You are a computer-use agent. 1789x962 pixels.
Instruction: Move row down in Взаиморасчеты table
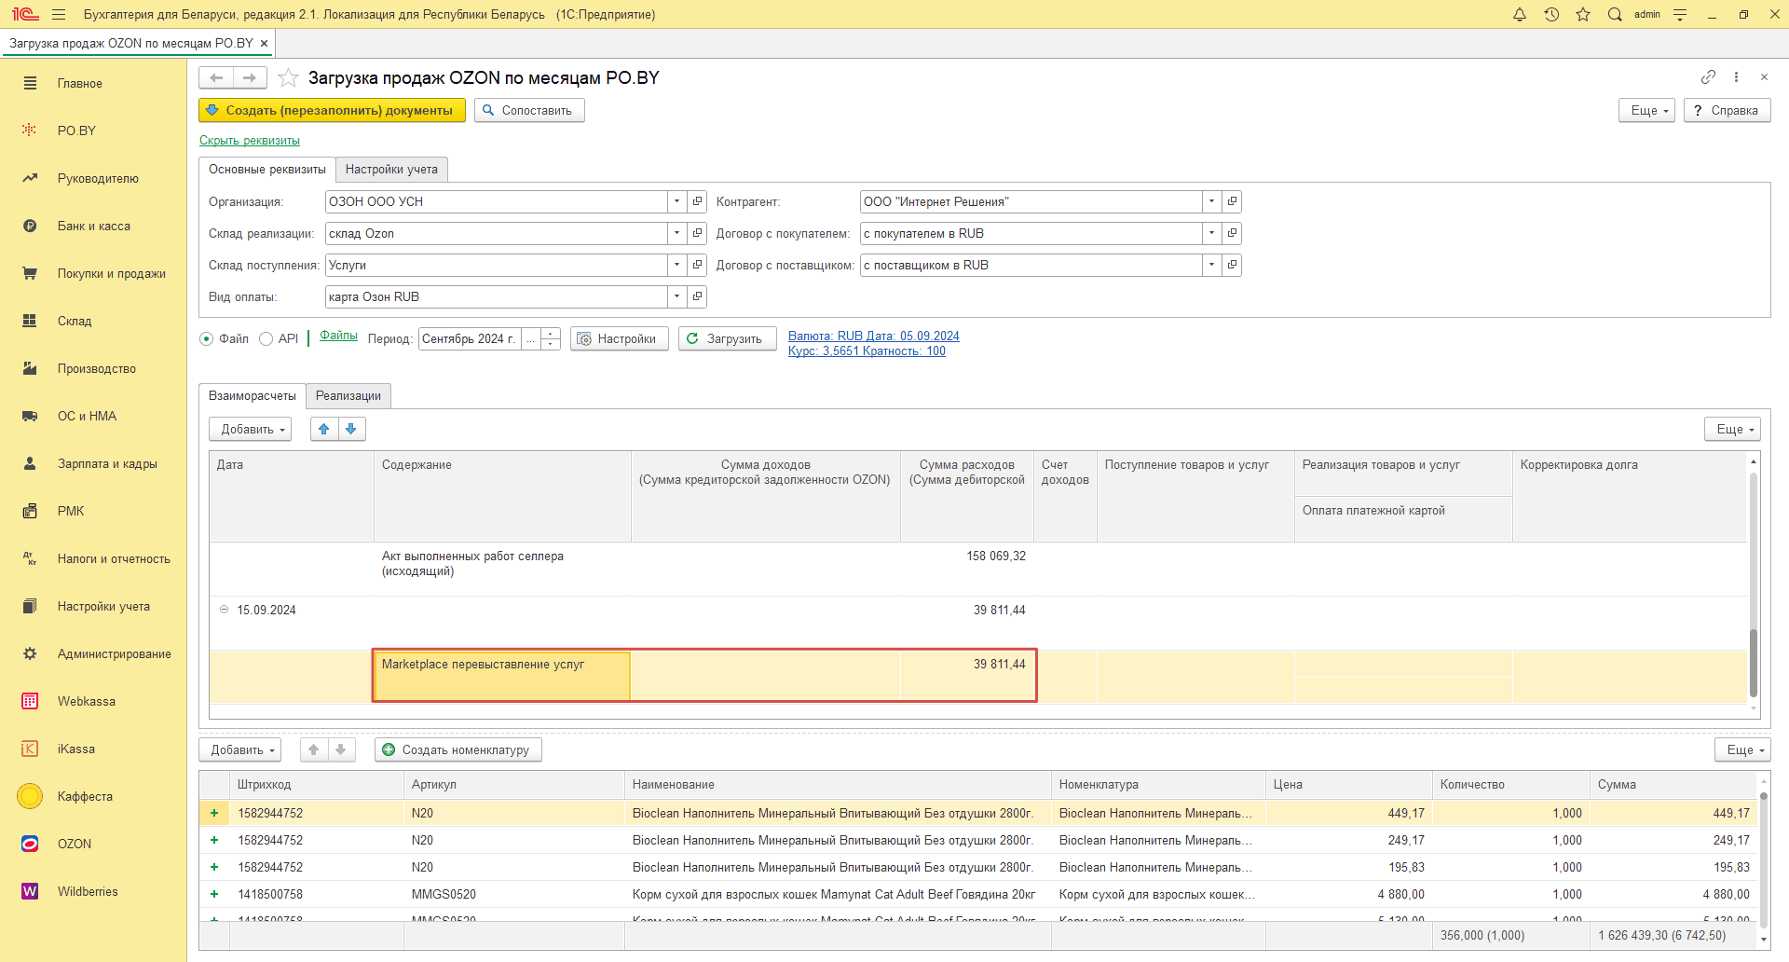tap(351, 429)
